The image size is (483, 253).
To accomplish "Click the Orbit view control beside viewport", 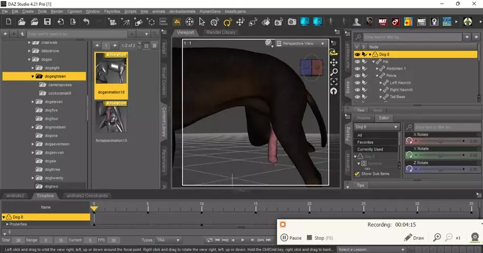I will point(334,52).
